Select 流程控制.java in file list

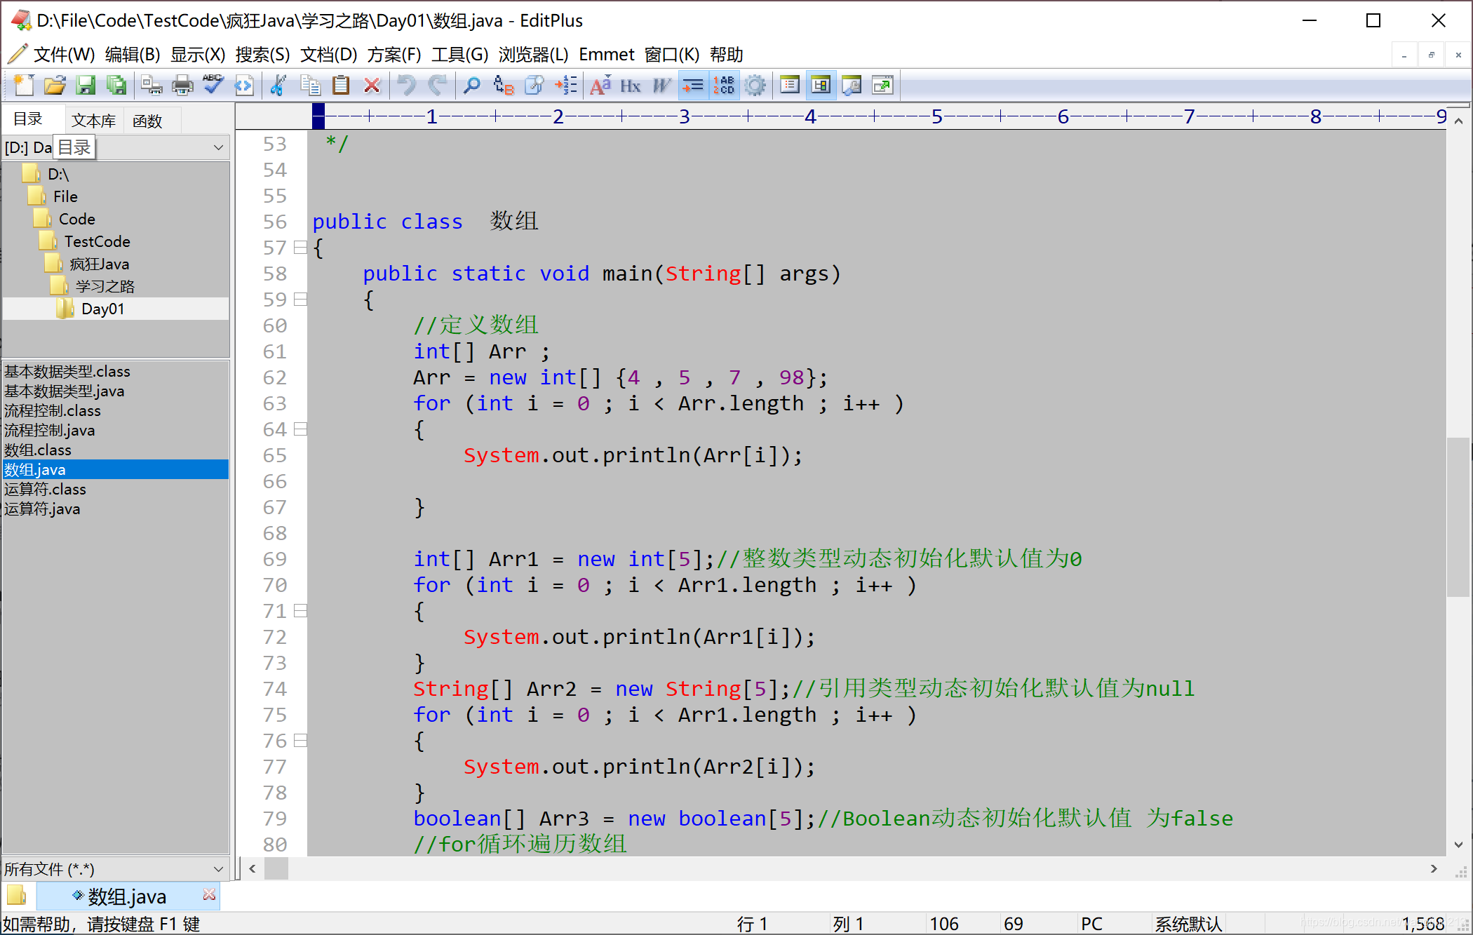pyautogui.click(x=50, y=430)
